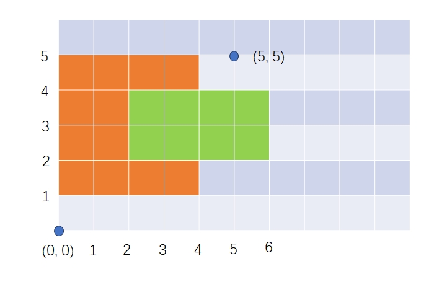This screenshot has height=287, width=442.
Task: Click the "4" label on the vertical axis
Action: point(45,91)
